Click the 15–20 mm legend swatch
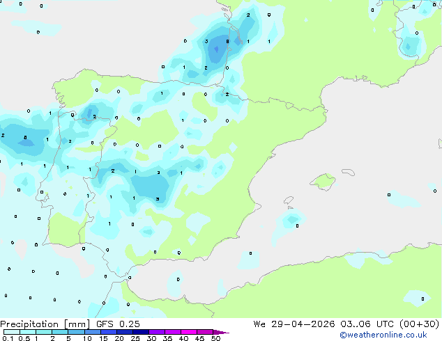Screen dimensions: 442x341 point(108,332)
